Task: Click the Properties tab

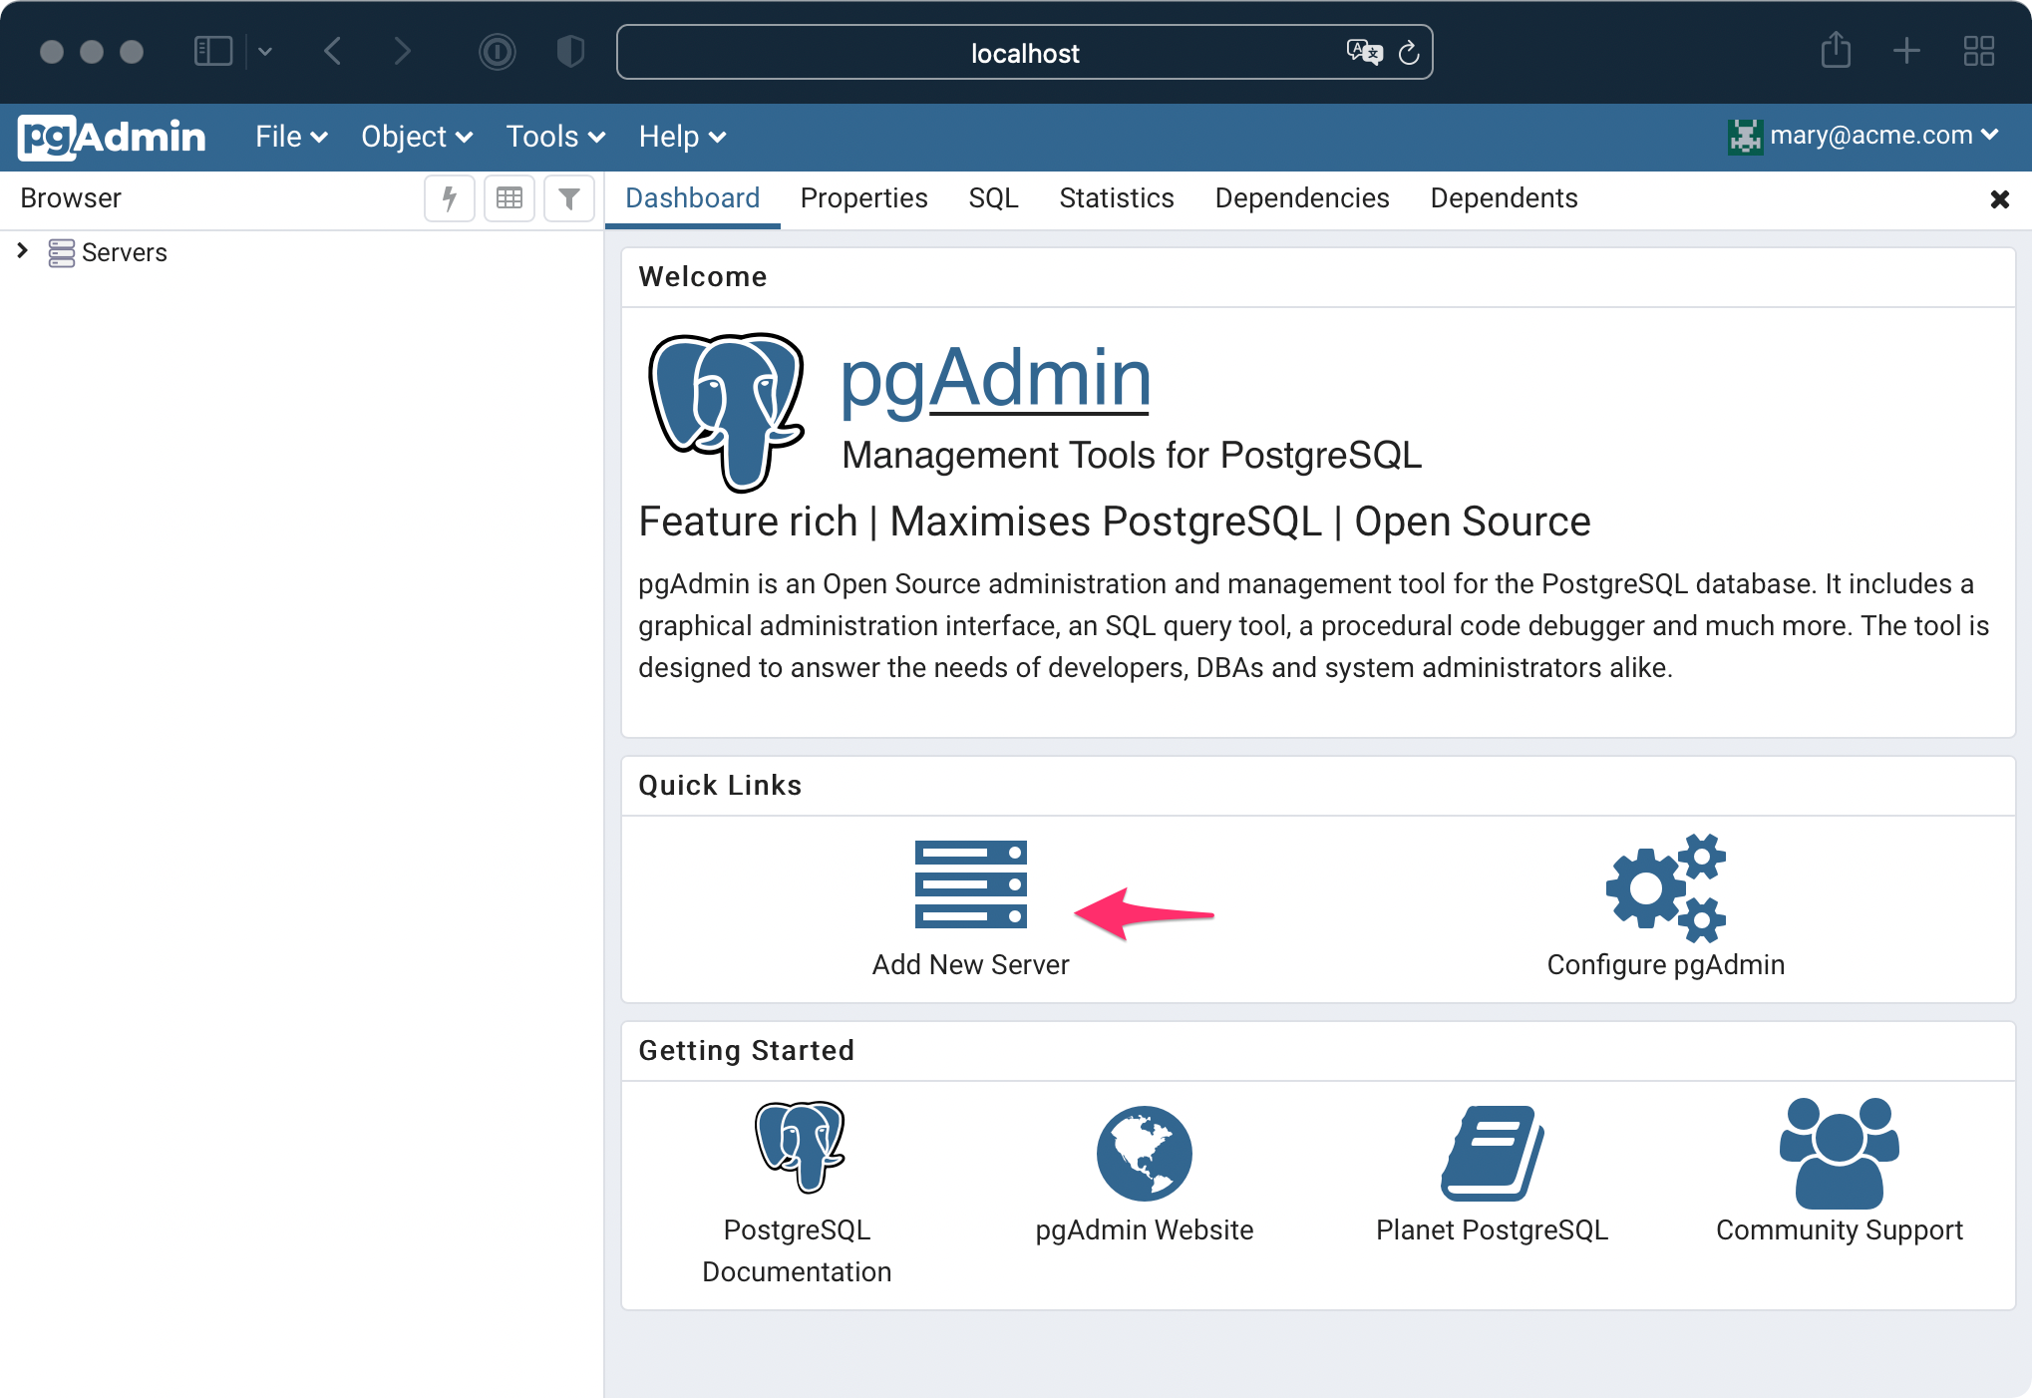Action: 864,196
